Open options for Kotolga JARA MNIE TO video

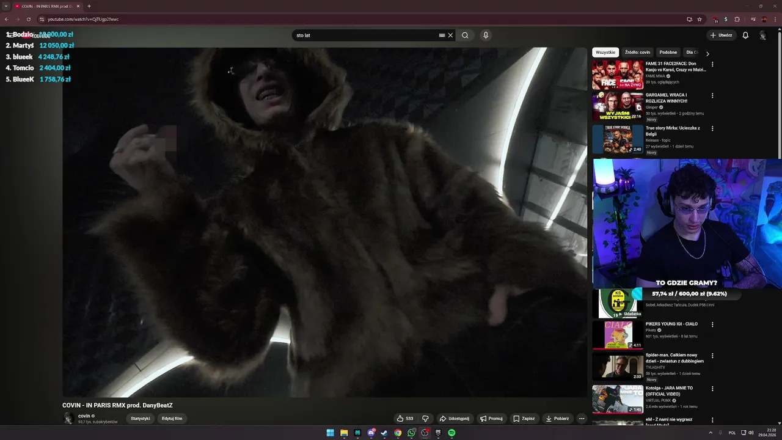(x=712, y=388)
